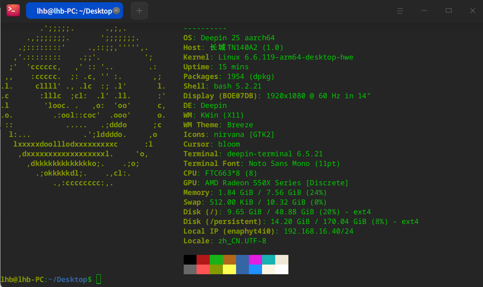Select the CPU line "FTC663*8 (8)"
The width and height of the screenshot is (483, 287).
click(x=220, y=173)
